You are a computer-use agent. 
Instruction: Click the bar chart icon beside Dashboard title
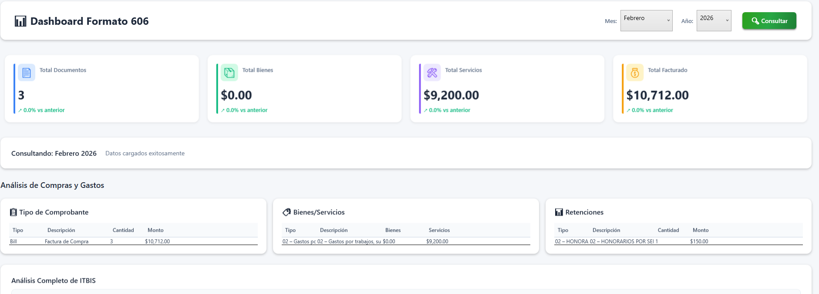20,21
